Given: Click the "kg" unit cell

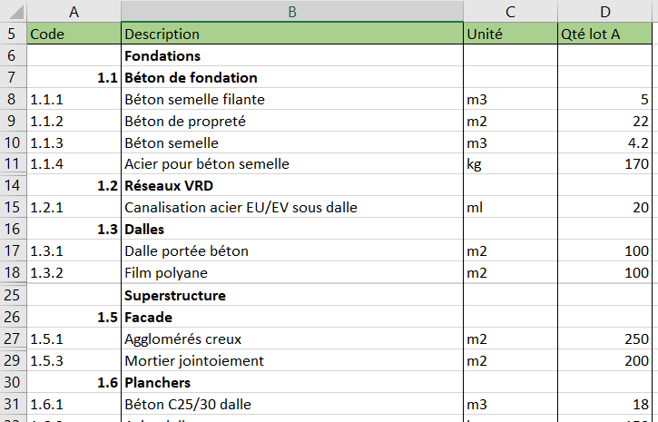Looking at the screenshot, I should tap(510, 164).
